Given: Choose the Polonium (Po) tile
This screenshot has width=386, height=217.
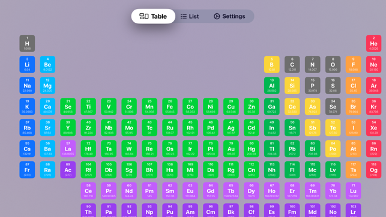Looking at the screenshot, I should pos(333,149).
